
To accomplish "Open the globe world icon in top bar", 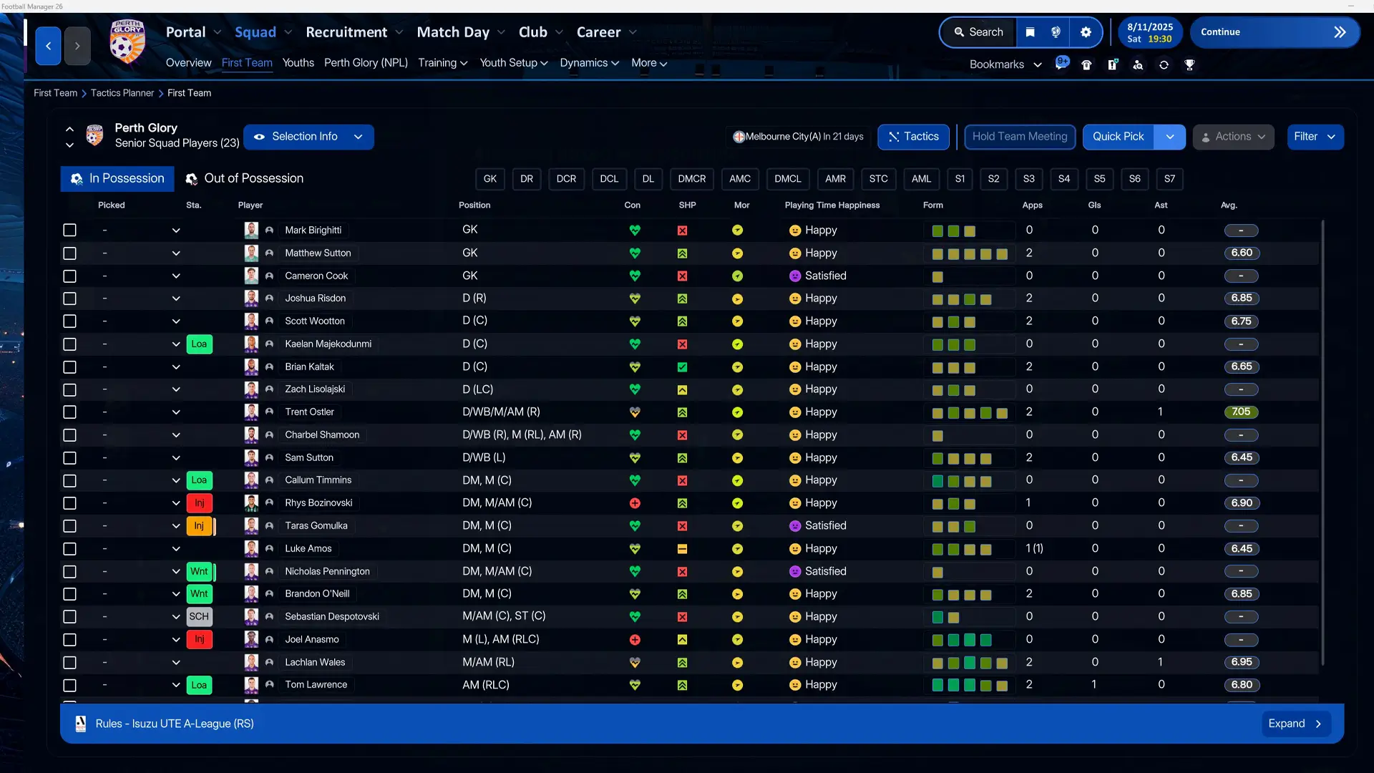I will tap(1056, 32).
